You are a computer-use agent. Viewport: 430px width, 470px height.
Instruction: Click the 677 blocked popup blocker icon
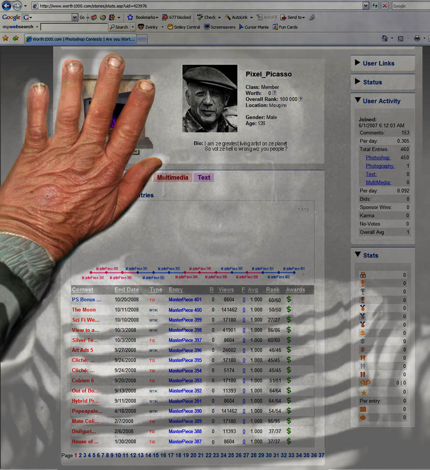[x=176, y=17]
